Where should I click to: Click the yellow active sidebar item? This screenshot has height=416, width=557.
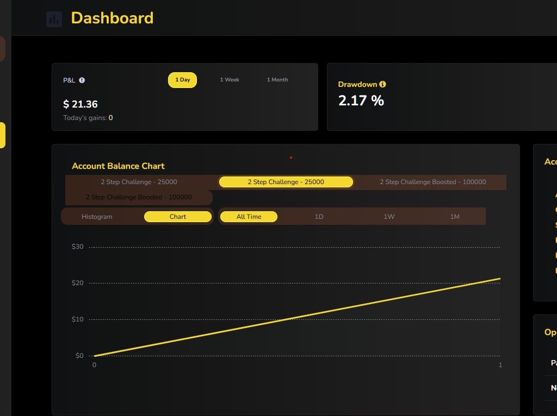pyautogui.click(x=3, y=135)
